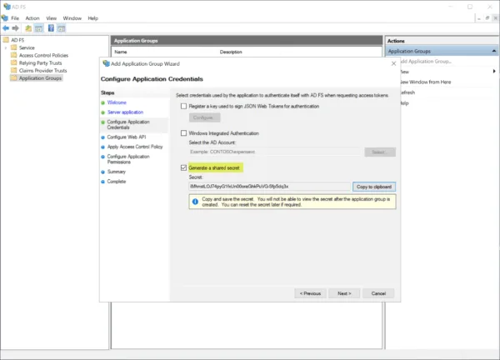The height and width of the screenshot is (360, 500).
Task: Click the Copy to clipboard button
Action: tap(374, 187)
